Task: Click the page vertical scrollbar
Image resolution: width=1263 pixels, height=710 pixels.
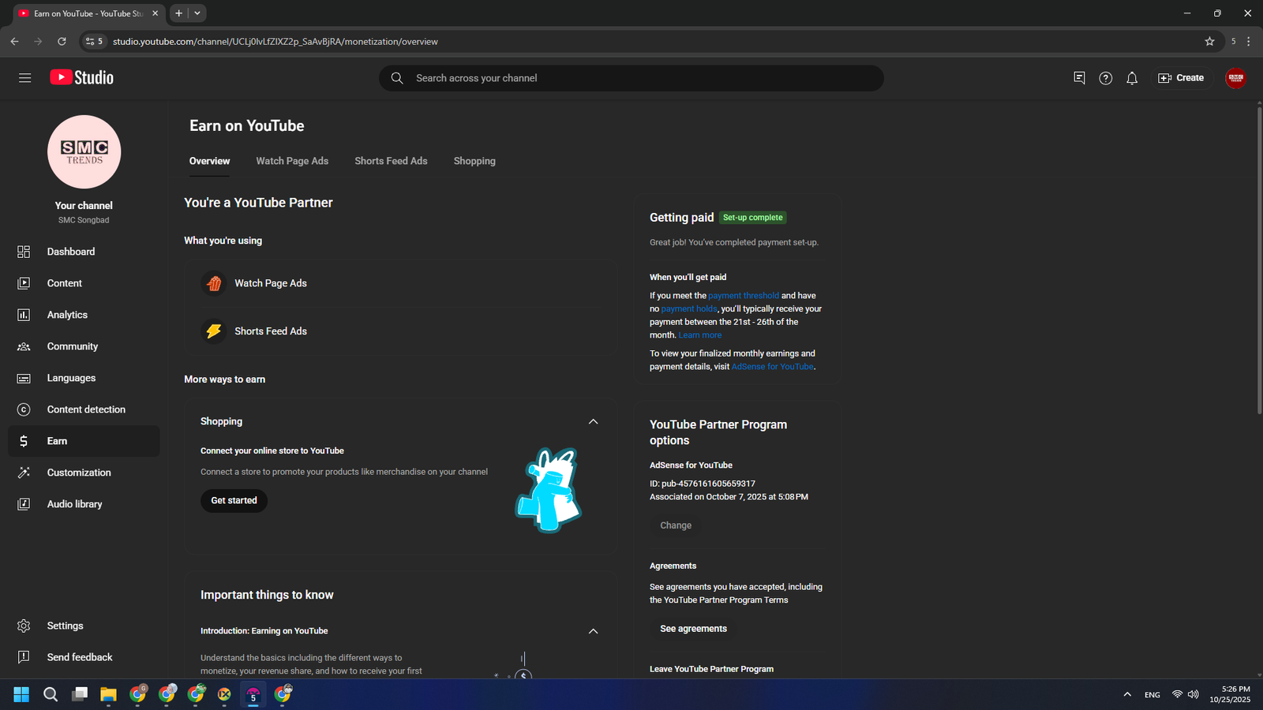Action: 1259,260
